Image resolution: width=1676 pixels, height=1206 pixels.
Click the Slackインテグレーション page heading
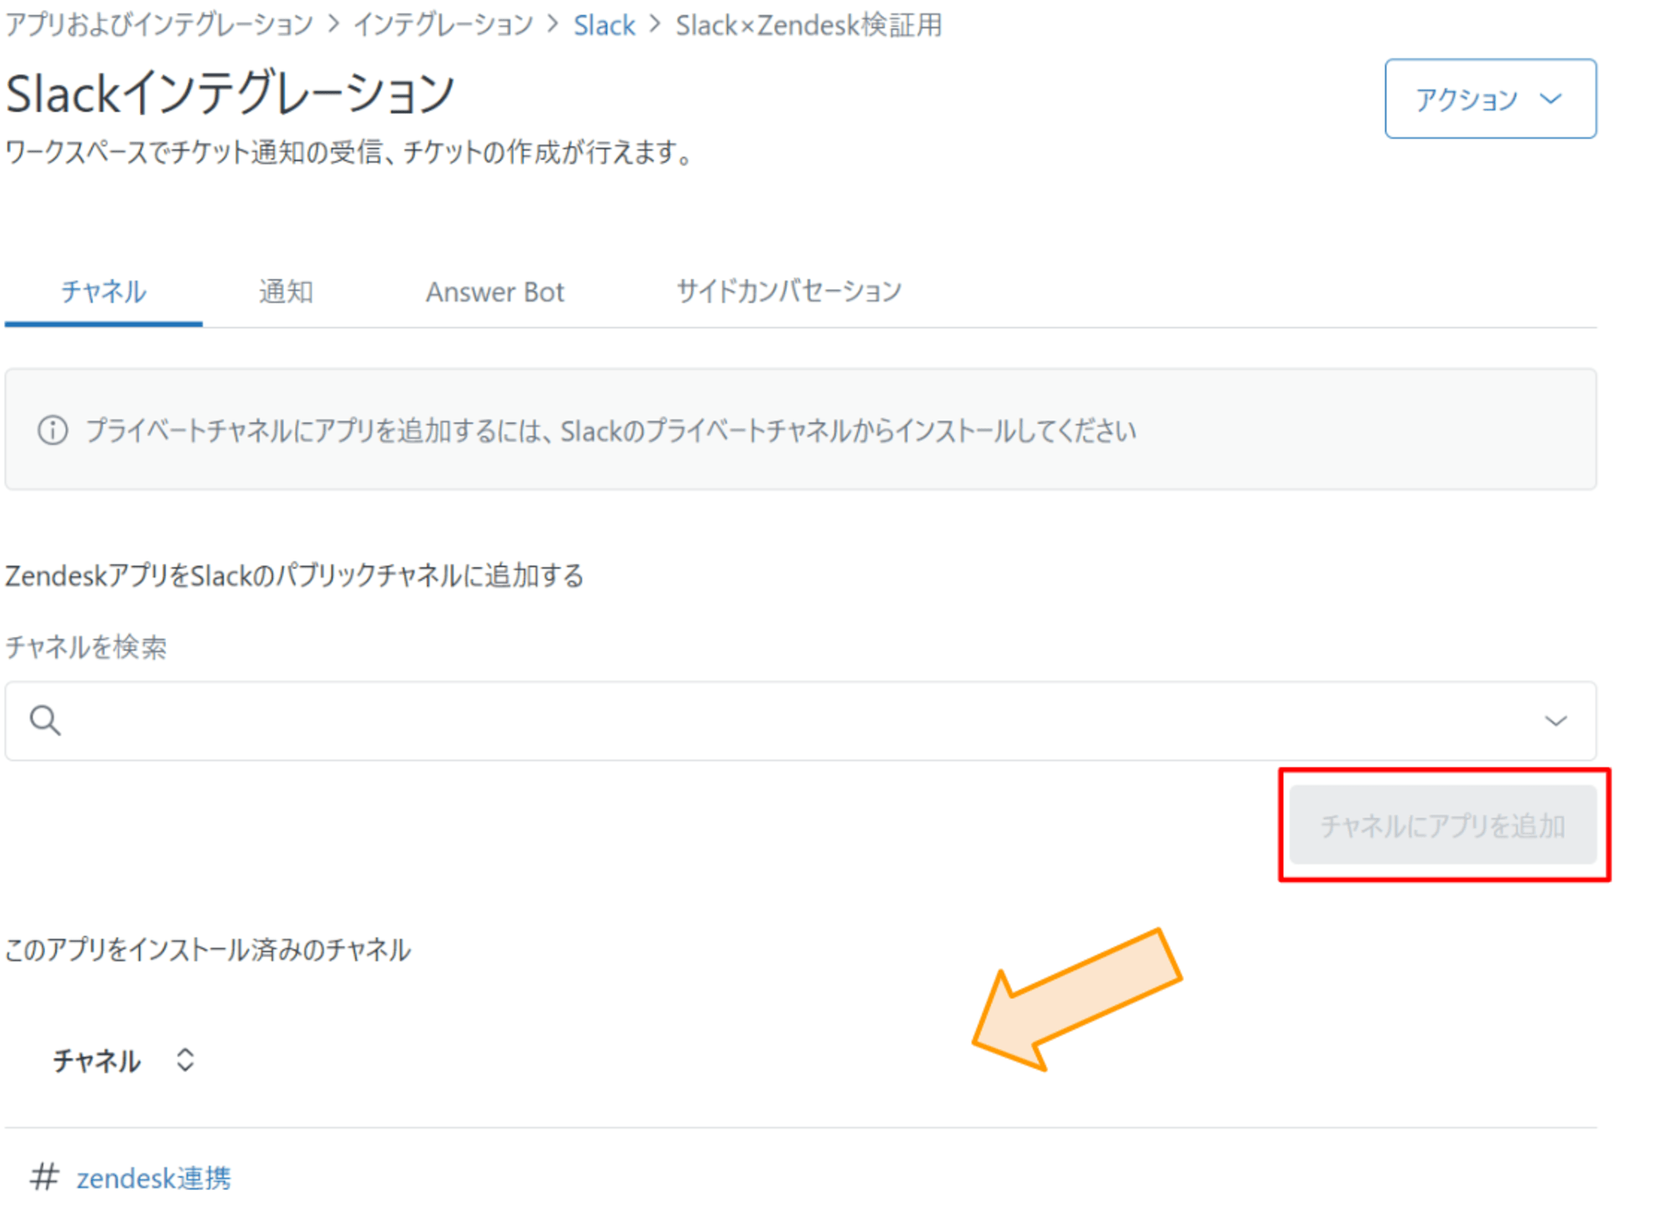click(x=230, y=93)
